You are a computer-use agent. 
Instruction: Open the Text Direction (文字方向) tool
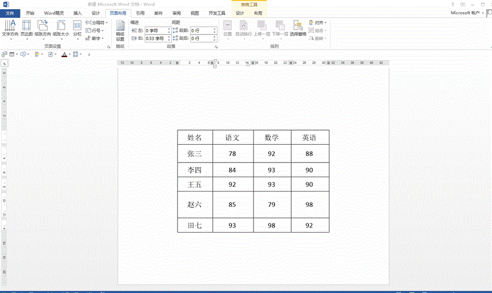[10, 29]
